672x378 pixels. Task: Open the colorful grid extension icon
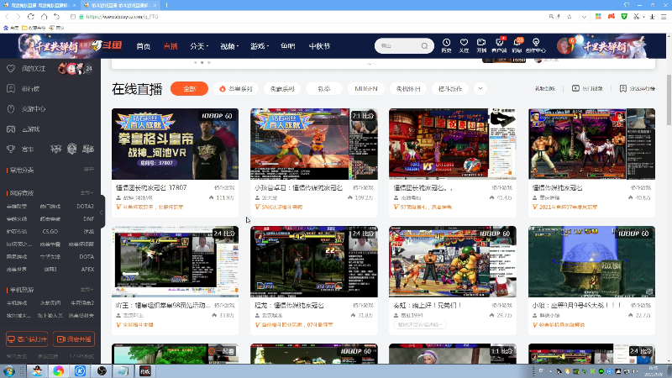click(598, 17)
